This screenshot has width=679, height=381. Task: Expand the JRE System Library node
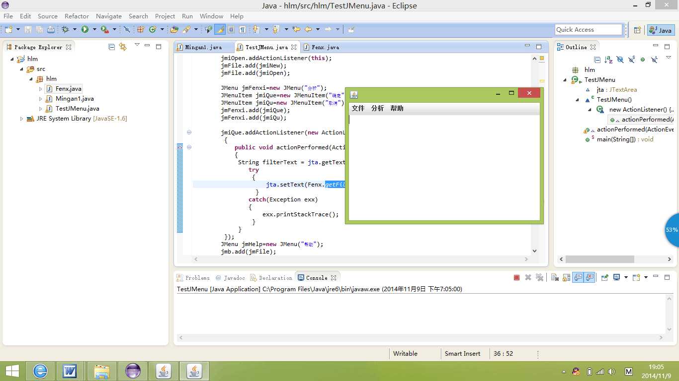point(22,119)
